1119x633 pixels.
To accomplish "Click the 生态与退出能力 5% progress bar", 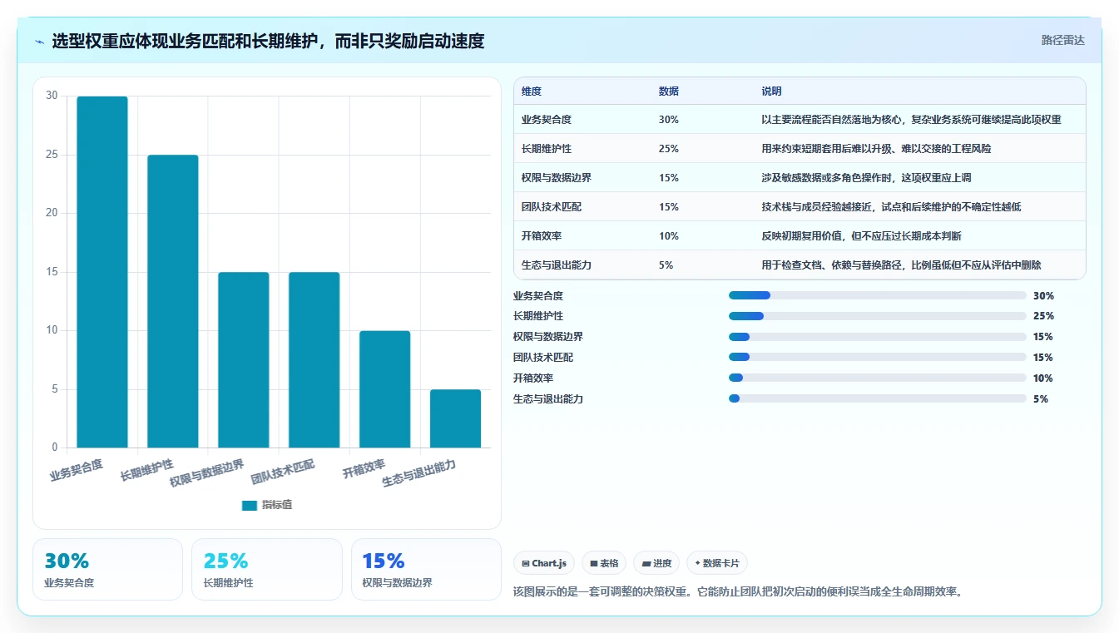I will tap(877, 398).
